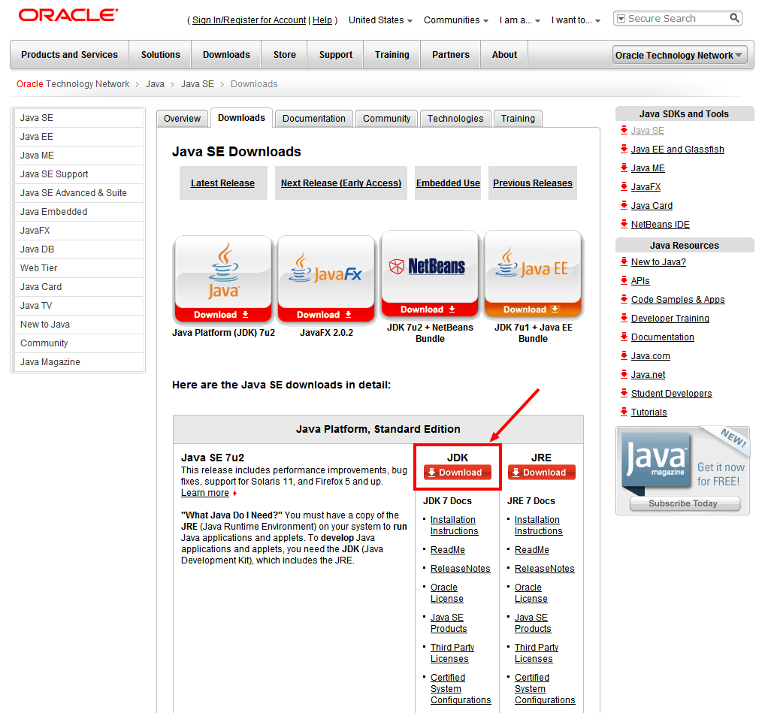
Task: Open Java DB sidebar item
Action: click(x=79, y=249)
